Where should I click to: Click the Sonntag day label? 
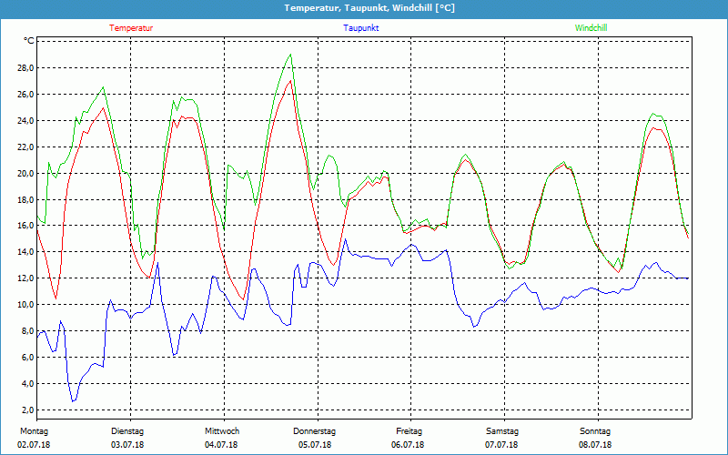coord(595,431)
